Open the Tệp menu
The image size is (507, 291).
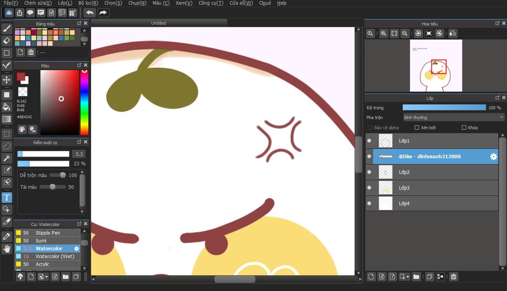[11, 3]
